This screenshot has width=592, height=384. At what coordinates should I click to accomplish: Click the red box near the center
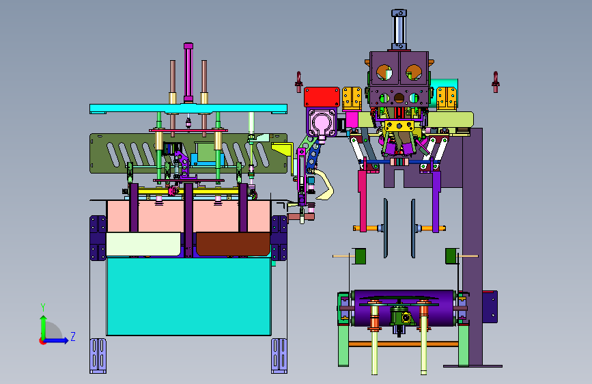322,97
